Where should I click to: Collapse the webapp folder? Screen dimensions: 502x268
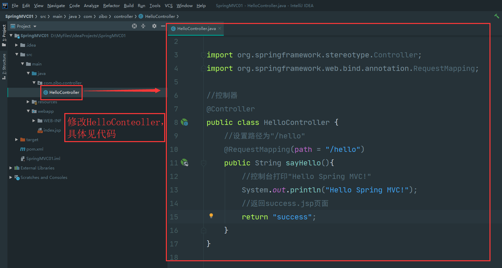28,111
